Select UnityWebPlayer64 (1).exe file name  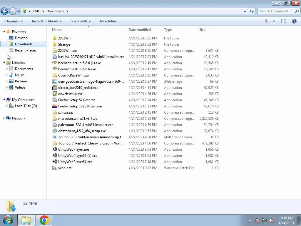click(78, 156)
